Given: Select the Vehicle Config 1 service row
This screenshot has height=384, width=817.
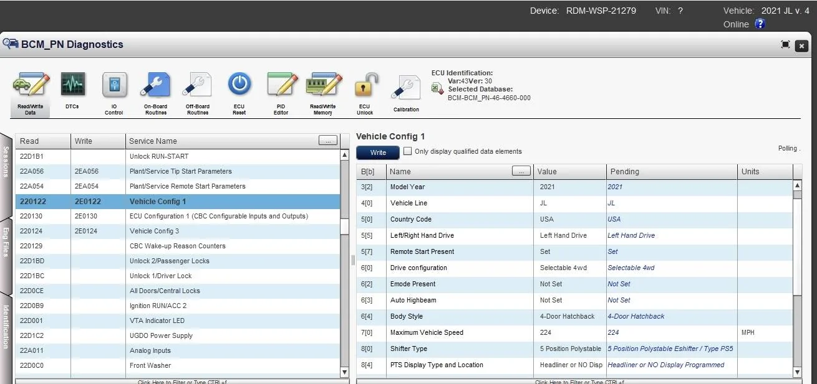Looking at the screenshot, I should [178, 202].
